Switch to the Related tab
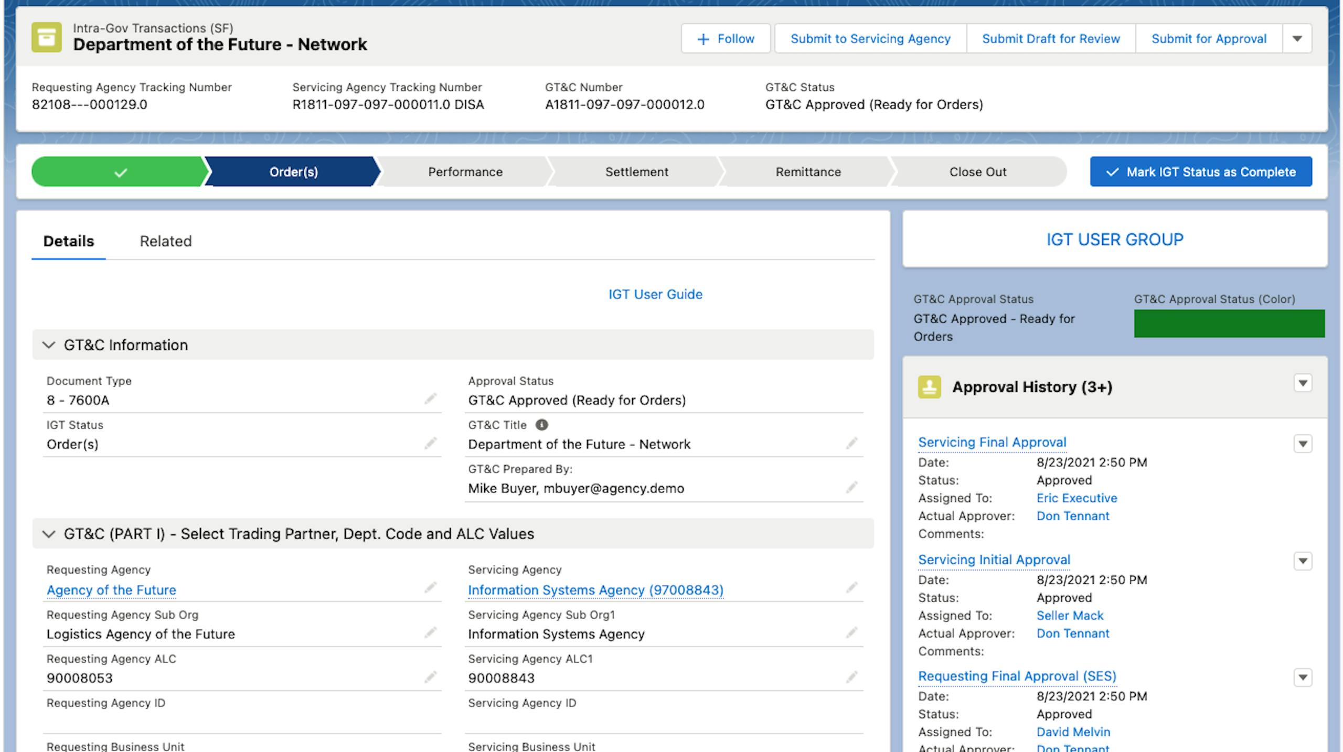This screenshot has width=1343, height=752. point(165,241)
